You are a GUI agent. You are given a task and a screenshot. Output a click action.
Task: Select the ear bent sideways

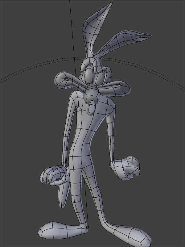pos(124,42)
